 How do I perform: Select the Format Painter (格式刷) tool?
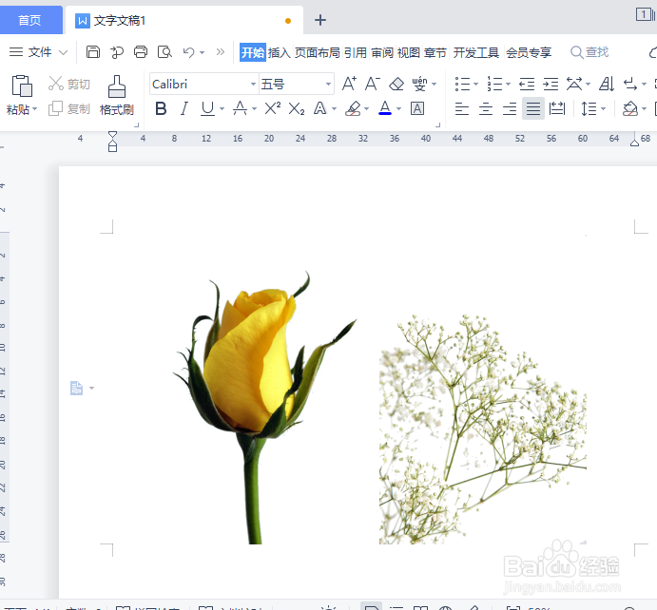tap(117, 95)
